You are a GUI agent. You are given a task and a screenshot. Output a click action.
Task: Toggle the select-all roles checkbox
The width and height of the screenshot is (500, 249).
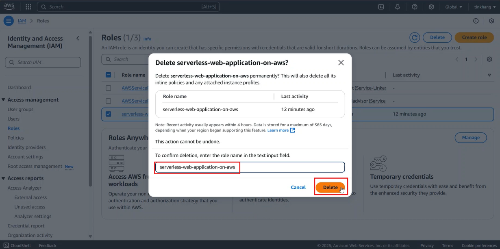click(x=108, y=75)
